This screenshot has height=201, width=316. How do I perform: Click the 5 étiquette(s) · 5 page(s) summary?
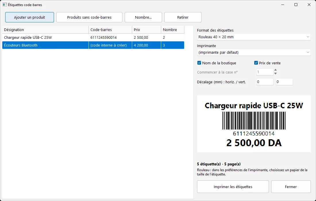click(219, 164)
